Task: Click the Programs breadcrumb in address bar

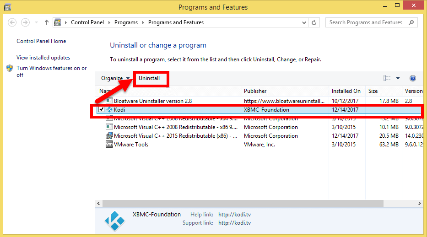Action: coord(126,22)
